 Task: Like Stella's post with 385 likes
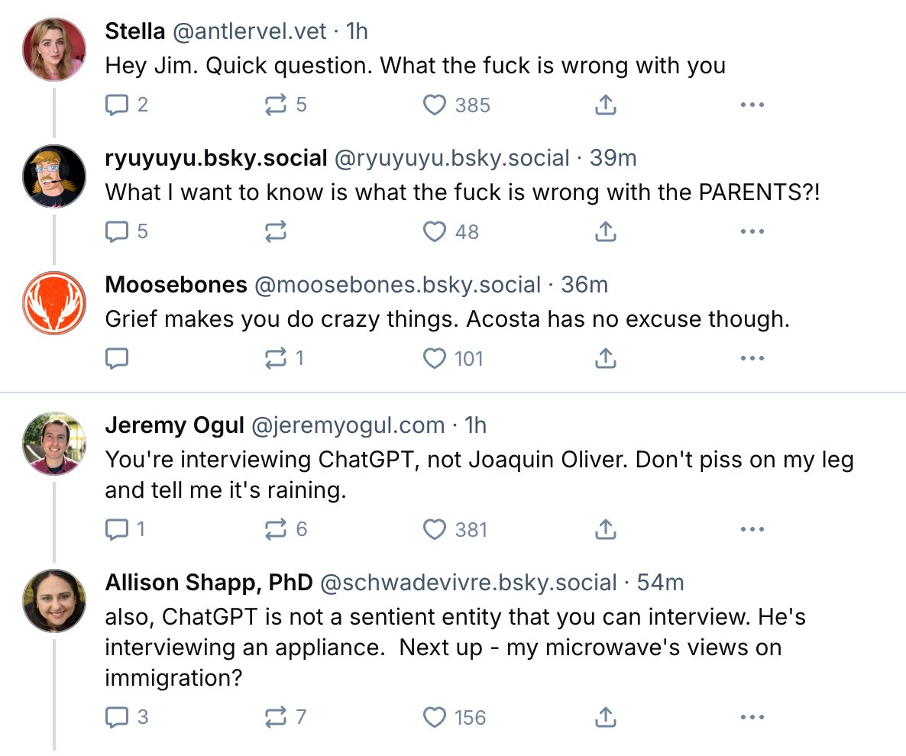point(435,105)
